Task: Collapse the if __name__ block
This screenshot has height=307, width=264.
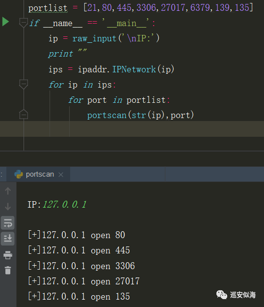Action: [x=24, y=23]
